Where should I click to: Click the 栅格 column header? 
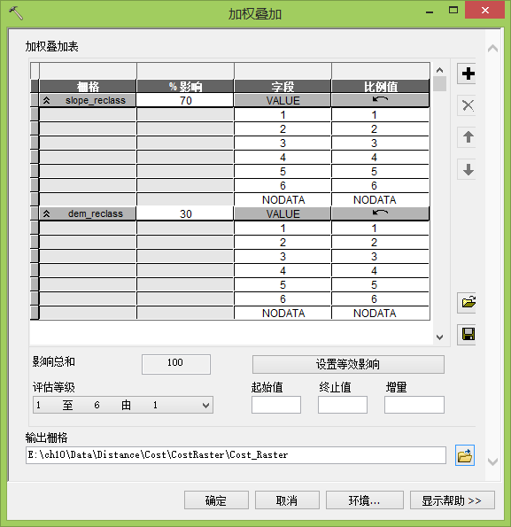click(x=88, y=87)
